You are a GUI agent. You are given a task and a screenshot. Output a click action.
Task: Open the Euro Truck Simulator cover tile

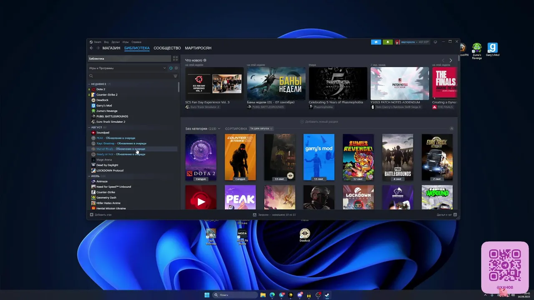[437, 157]
